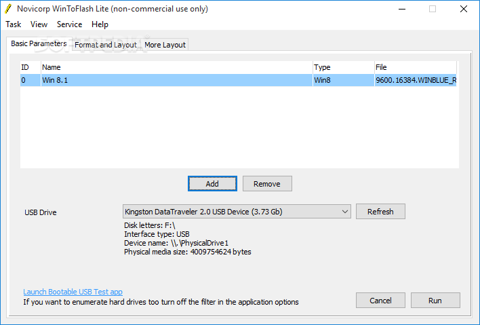Image resolution: width=480 pixels, height=325 pixels.
Task: Open the Service menu
Action: pos(69,24)
